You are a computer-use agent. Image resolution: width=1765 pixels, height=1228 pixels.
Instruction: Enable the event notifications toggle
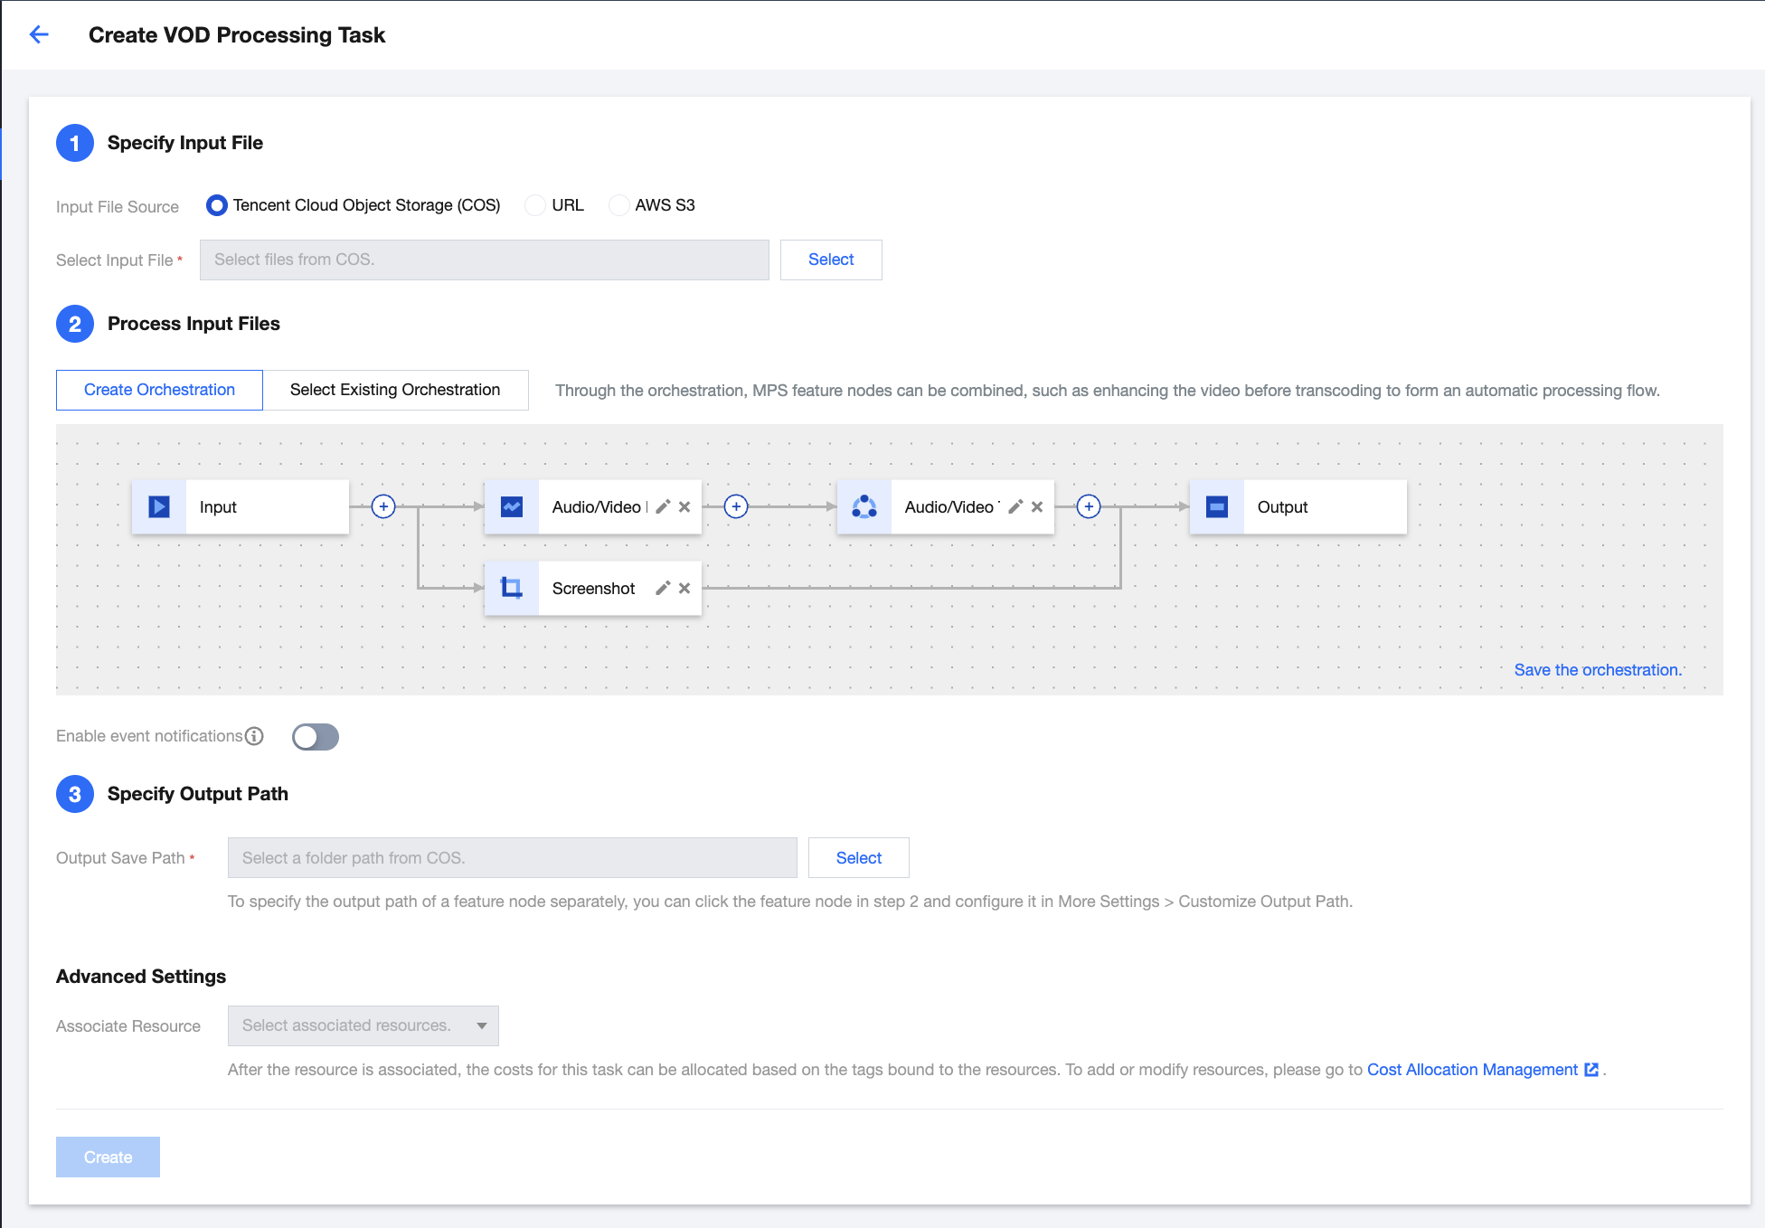tap(316, 737)
